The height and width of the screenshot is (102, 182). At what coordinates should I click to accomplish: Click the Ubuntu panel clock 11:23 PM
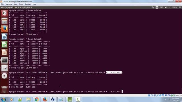[x=173, y=7]
